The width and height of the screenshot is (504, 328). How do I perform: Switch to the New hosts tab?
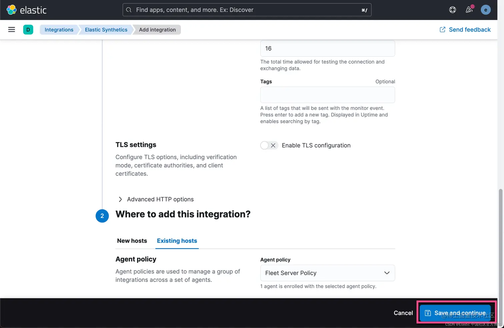132,241
